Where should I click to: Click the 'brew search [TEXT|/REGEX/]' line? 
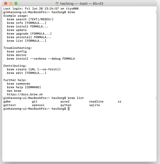[30, 19]
